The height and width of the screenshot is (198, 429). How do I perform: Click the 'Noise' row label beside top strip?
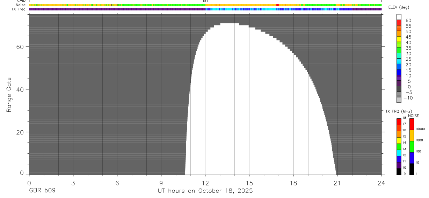point(21,5)
